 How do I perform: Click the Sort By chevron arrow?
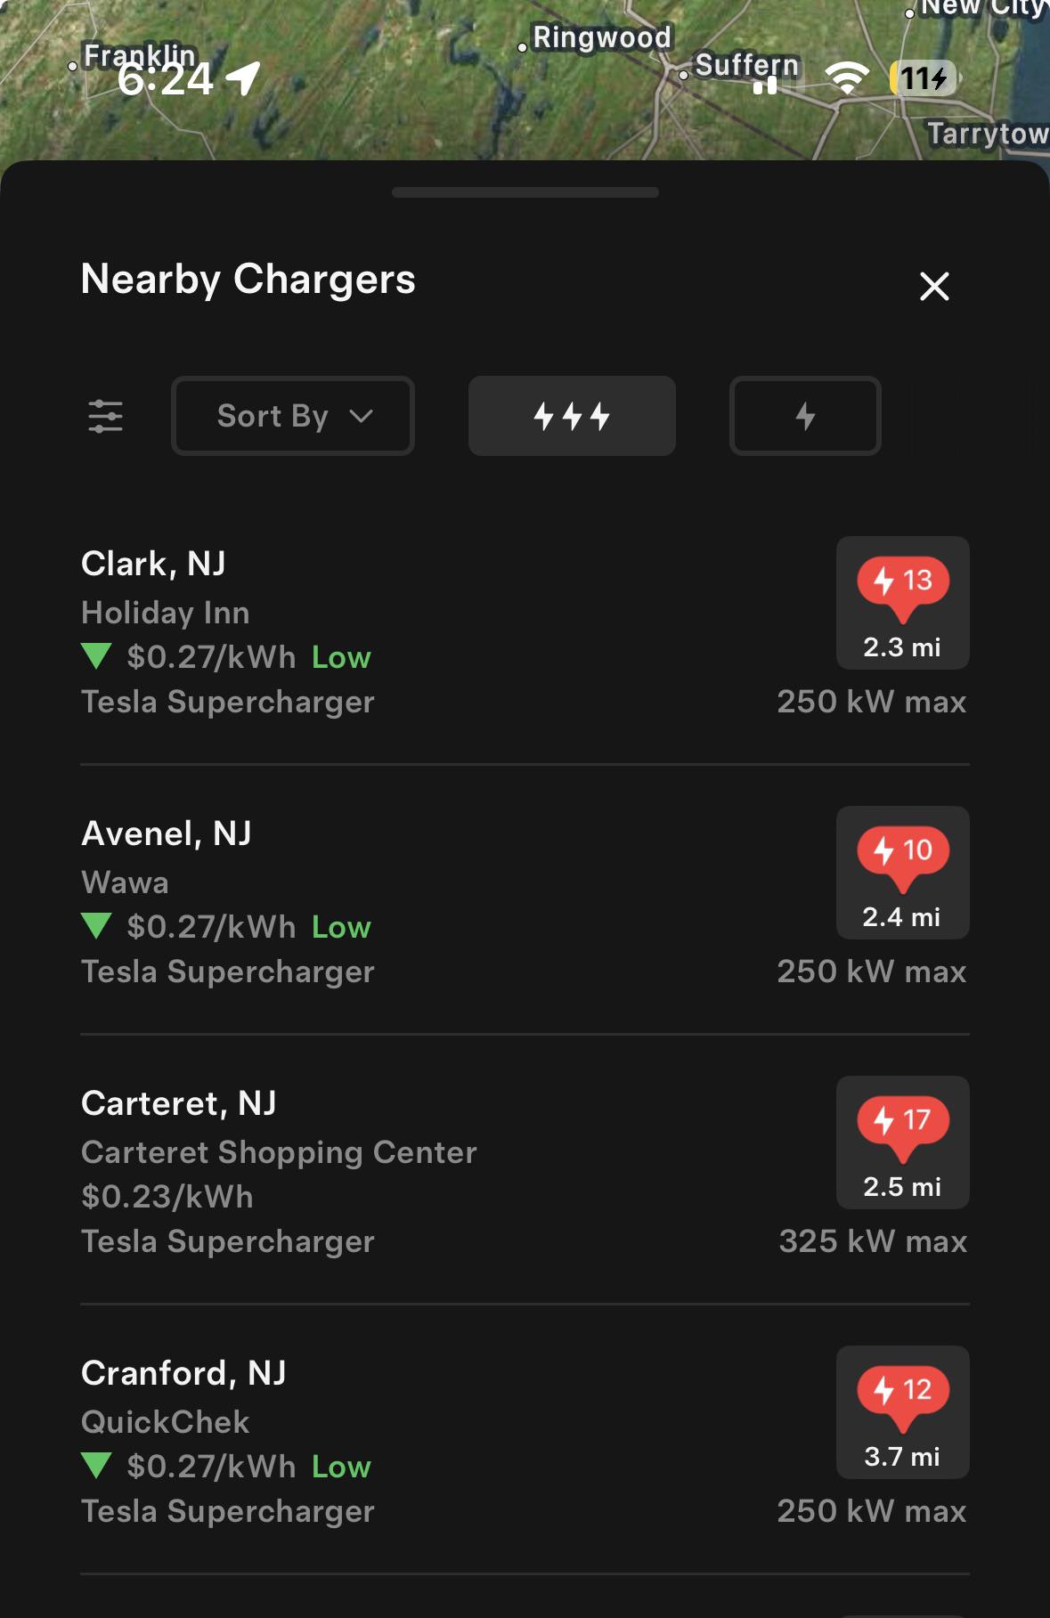click(x=361, y=416)
